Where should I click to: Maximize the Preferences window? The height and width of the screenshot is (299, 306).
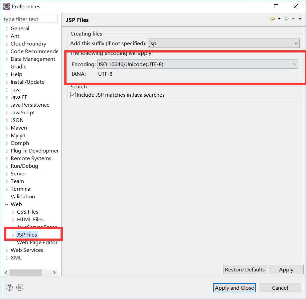pos(276,6)
